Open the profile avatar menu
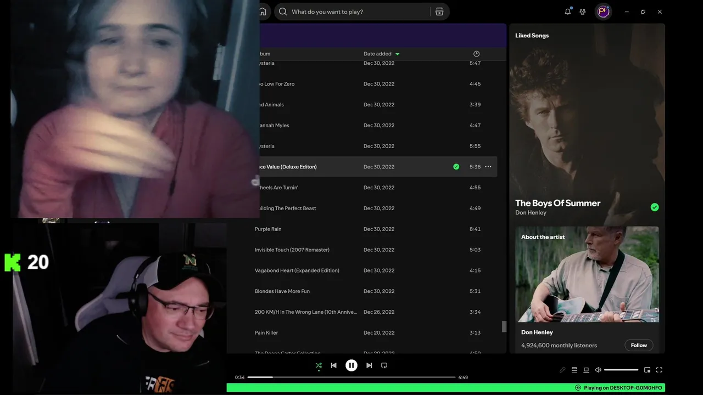The width and height of the screenshot is (703, 395). pyautogui.click(x=604, y=12)
